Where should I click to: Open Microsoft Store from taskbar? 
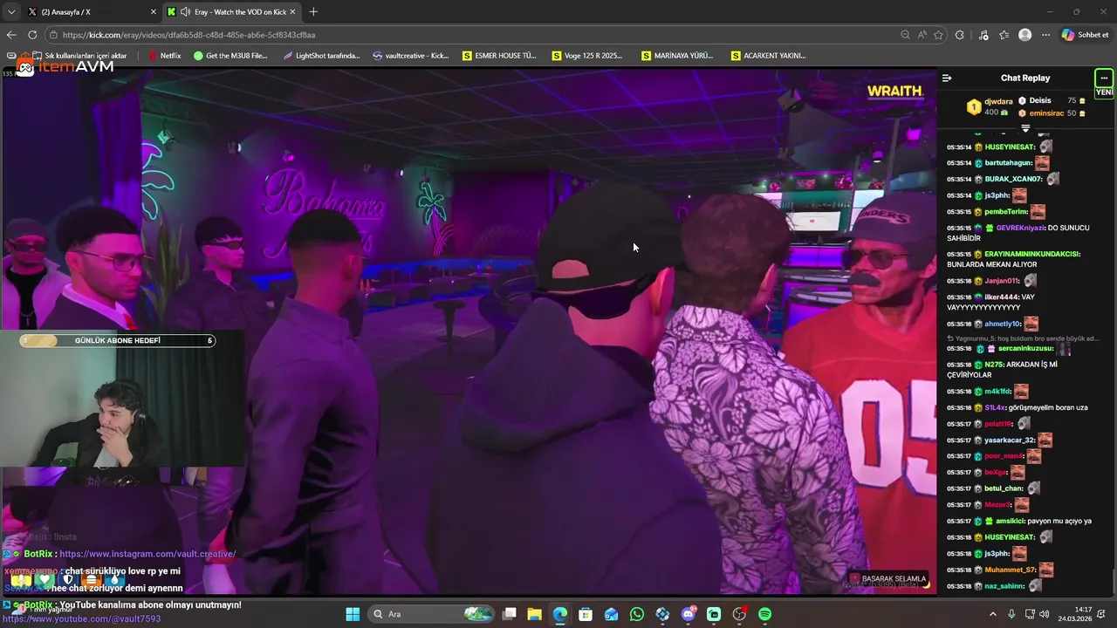click(586, 614)
